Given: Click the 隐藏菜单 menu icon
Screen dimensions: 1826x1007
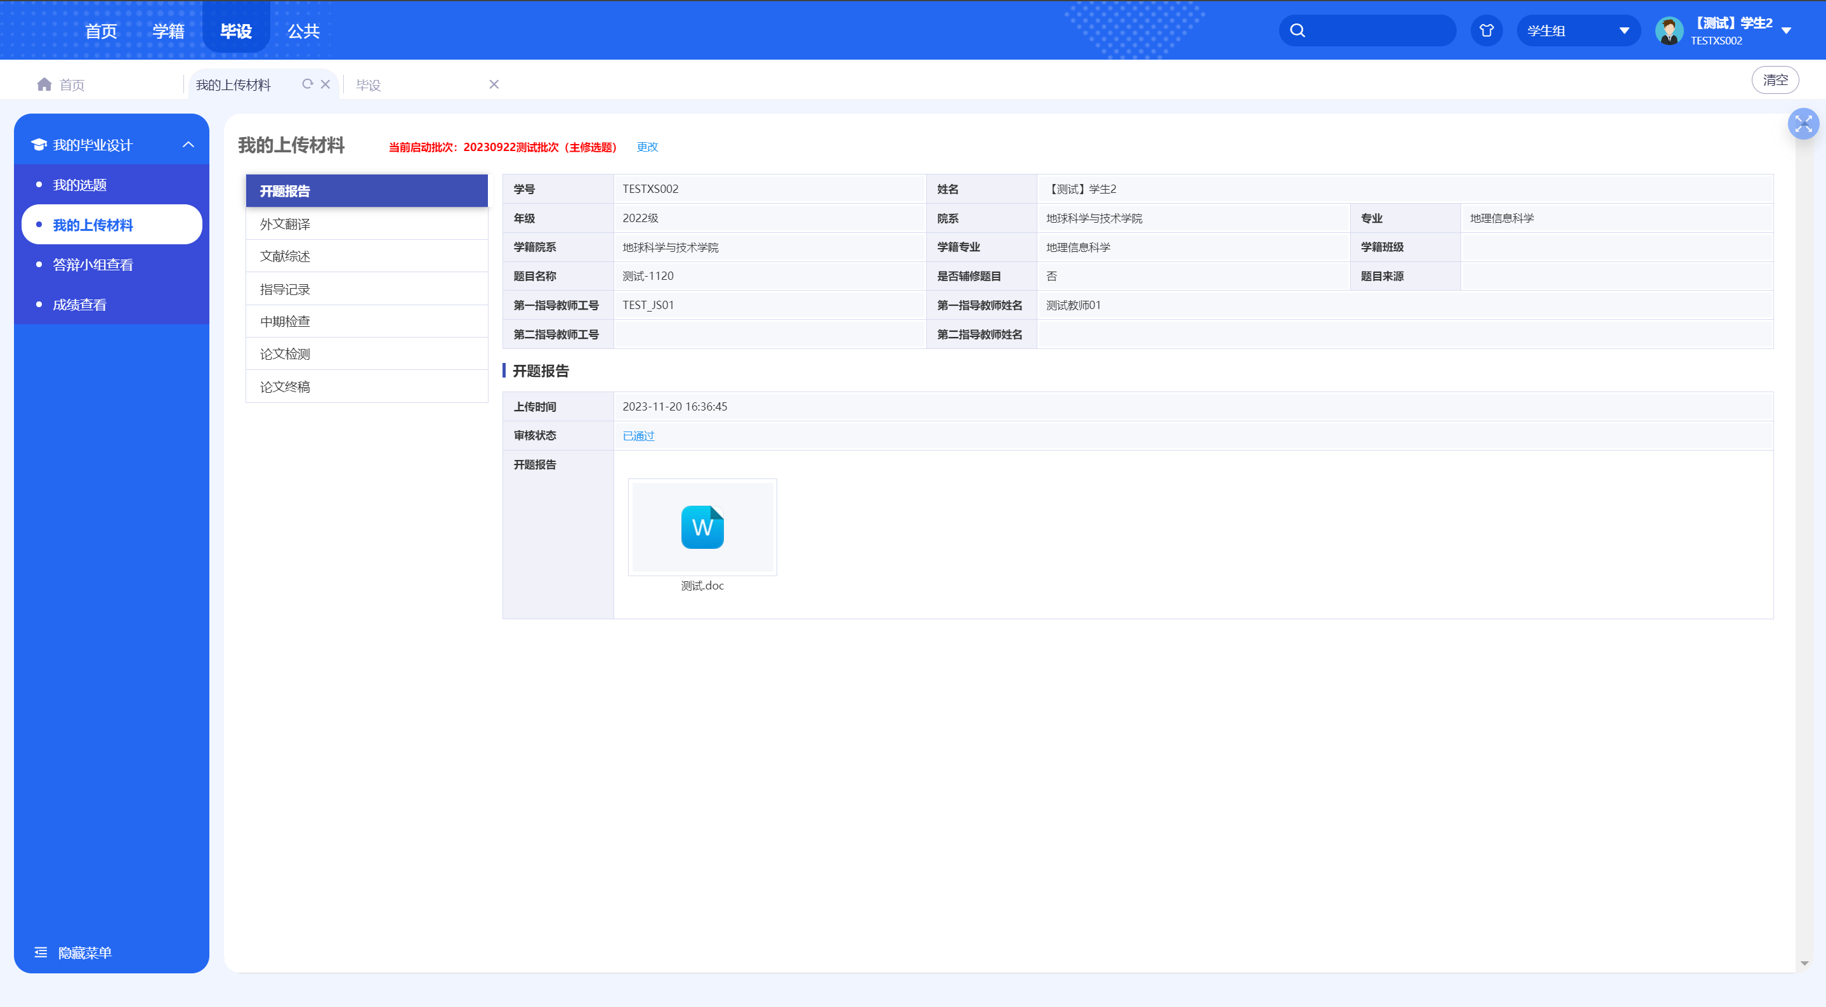Looking at the screenshot, I should pos(41,952).
